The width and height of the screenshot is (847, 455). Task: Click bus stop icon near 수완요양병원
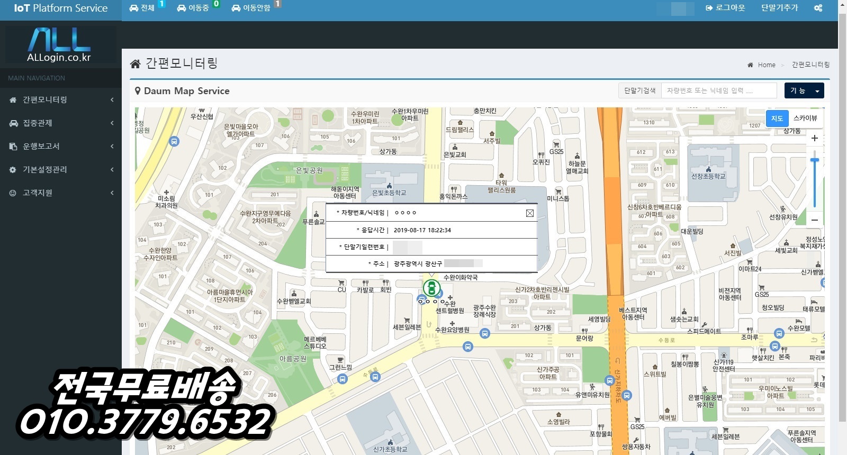click(x=484, y=333)
